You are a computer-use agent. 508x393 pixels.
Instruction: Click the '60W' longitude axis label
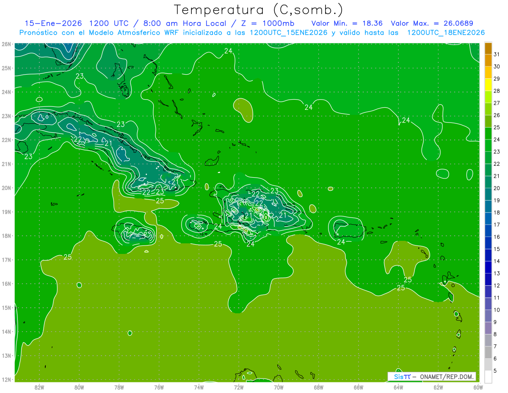point(478,387)
